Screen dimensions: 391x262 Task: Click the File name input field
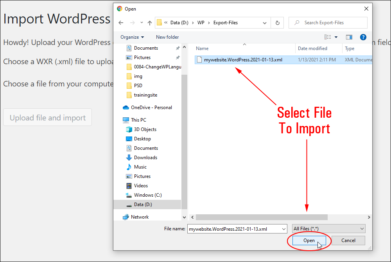pos(234,229)
